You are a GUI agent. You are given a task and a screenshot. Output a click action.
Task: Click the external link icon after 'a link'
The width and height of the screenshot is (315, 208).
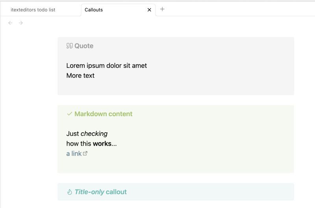[x=85, y=153]
